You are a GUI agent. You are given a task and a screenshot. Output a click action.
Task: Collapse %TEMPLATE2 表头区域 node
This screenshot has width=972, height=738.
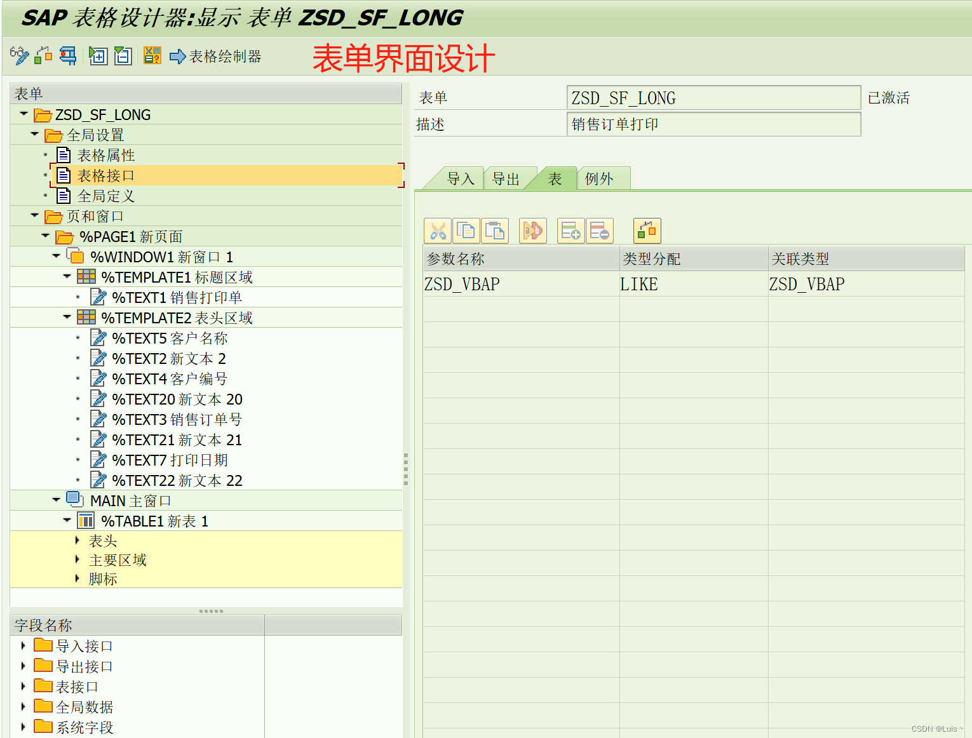click(67, 318)
